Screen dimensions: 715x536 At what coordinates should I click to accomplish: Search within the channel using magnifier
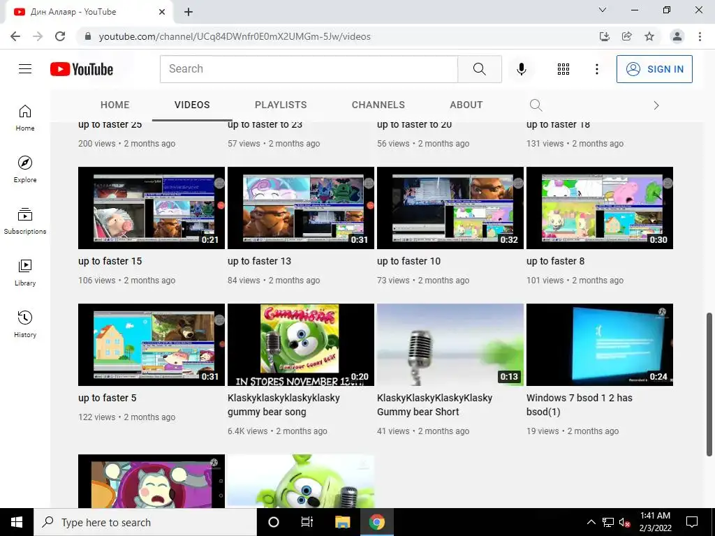(536, 105)
